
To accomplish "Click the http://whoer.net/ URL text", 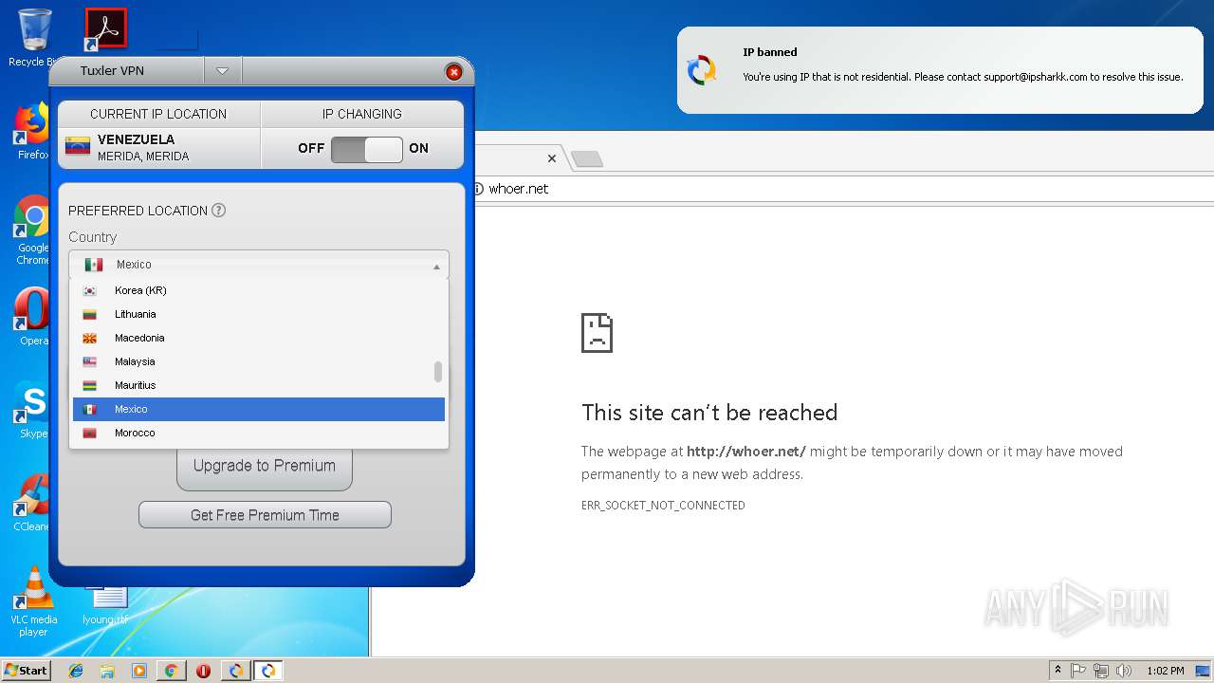I will click(746, 452).
